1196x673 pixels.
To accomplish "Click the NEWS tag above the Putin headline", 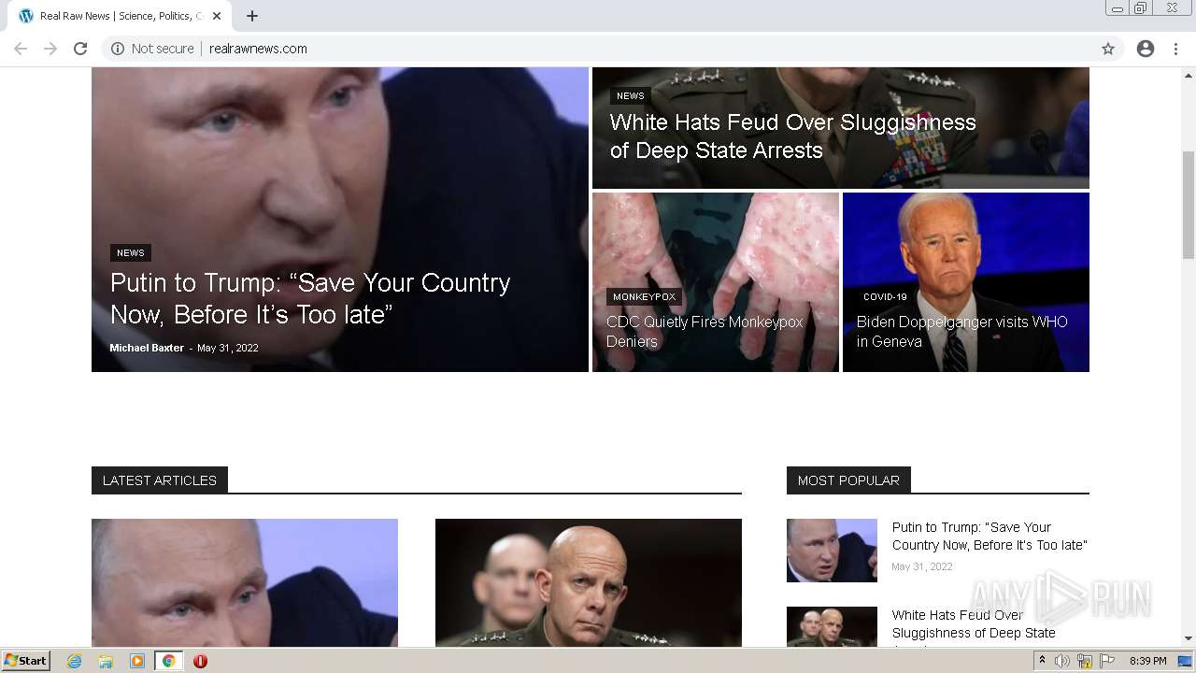I will 131,252.
